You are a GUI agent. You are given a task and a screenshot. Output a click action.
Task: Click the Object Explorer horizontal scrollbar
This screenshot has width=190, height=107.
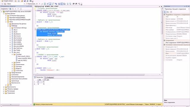coord(11,105)
